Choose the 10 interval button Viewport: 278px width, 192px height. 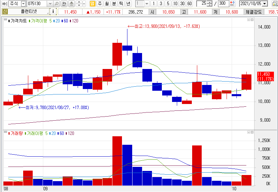pos(175,3)
